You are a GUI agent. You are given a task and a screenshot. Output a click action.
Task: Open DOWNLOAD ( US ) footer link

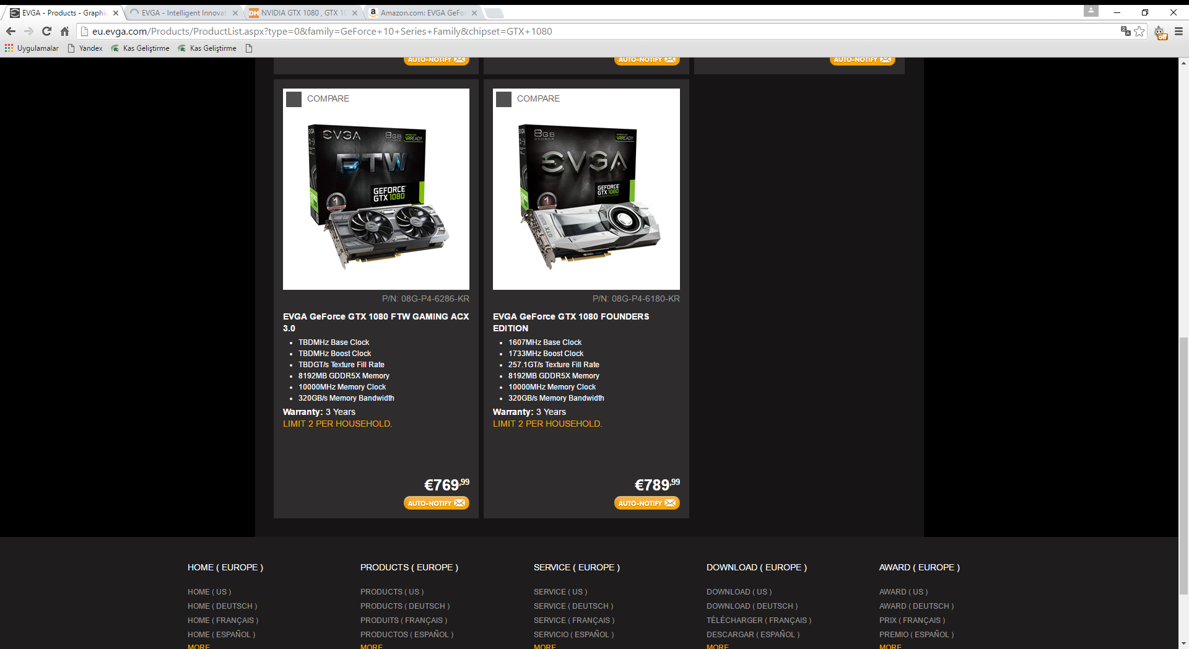(x=739, y=592)
